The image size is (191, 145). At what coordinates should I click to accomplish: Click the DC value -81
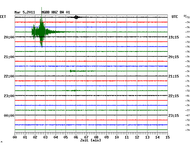(187, 96)
